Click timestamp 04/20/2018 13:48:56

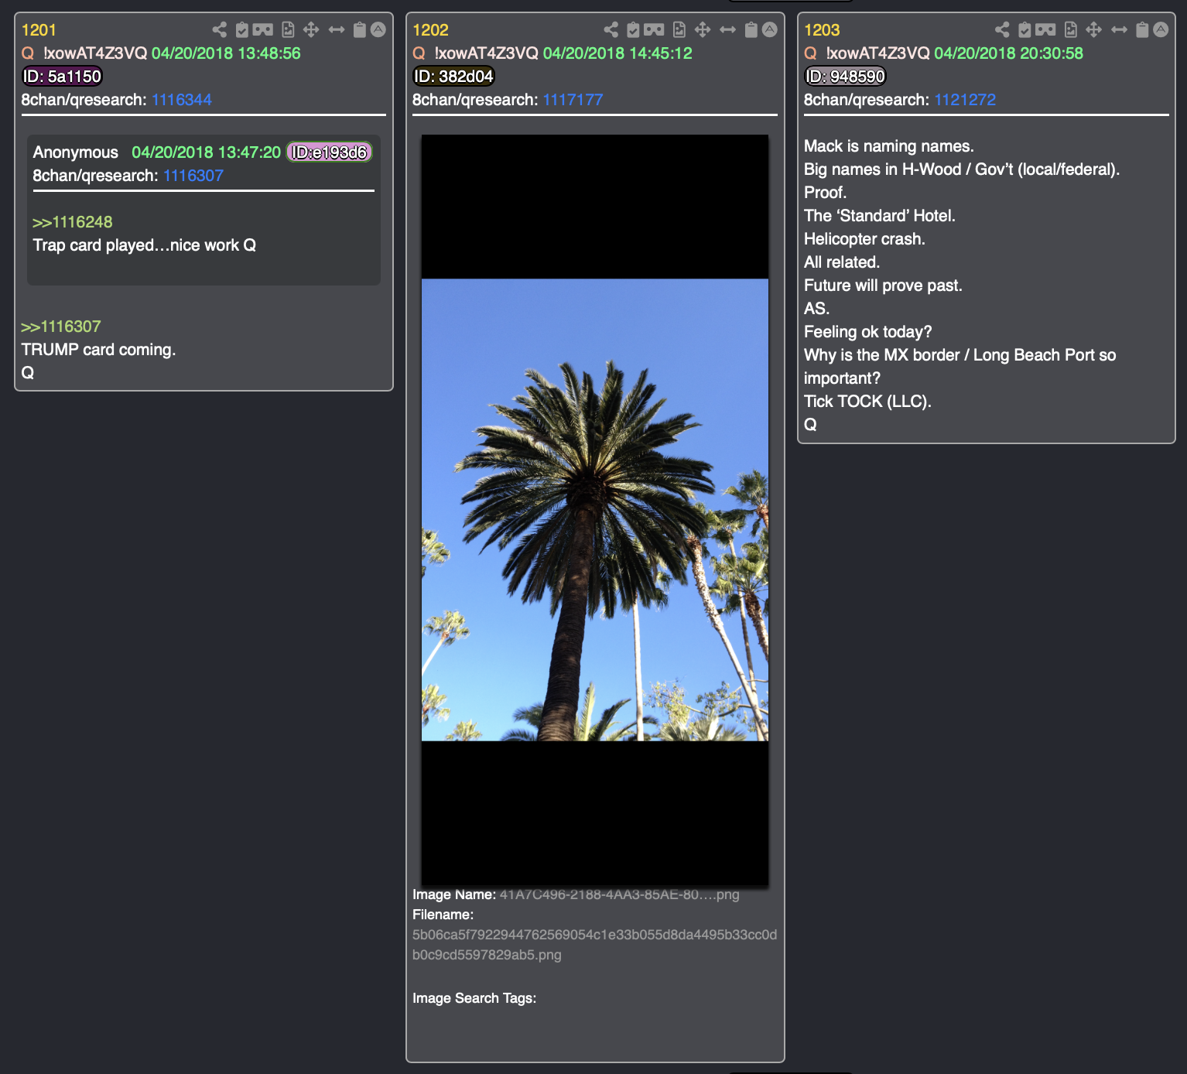pyautogui.click(x=226, y=53)
